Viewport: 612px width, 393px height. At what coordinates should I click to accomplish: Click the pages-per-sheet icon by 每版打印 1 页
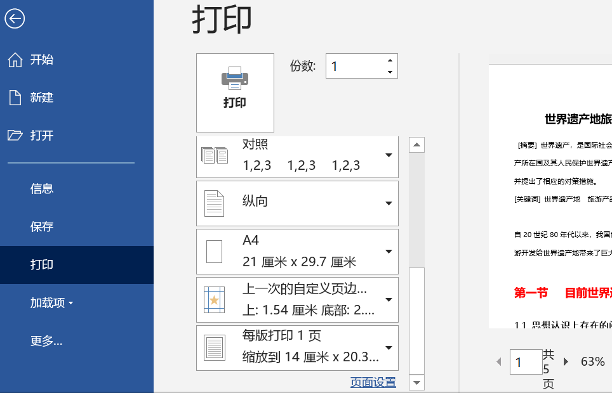pyautogui.click(x=215, y=348)
